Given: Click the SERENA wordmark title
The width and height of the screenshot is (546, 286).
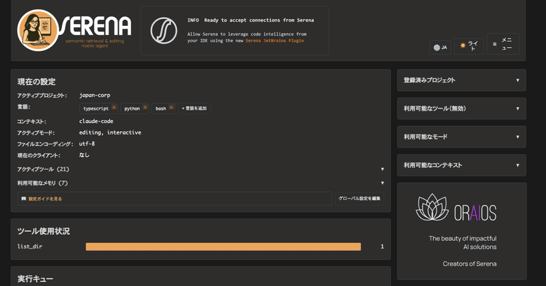Looking at the screenshot, I should pos(94,27).
